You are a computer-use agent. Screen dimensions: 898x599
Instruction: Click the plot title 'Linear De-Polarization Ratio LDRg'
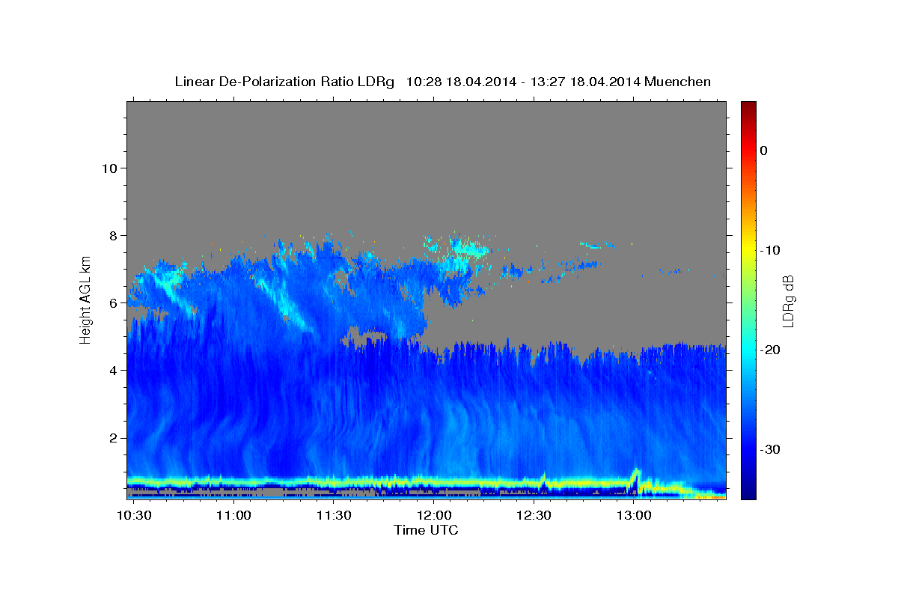point(284,82)
